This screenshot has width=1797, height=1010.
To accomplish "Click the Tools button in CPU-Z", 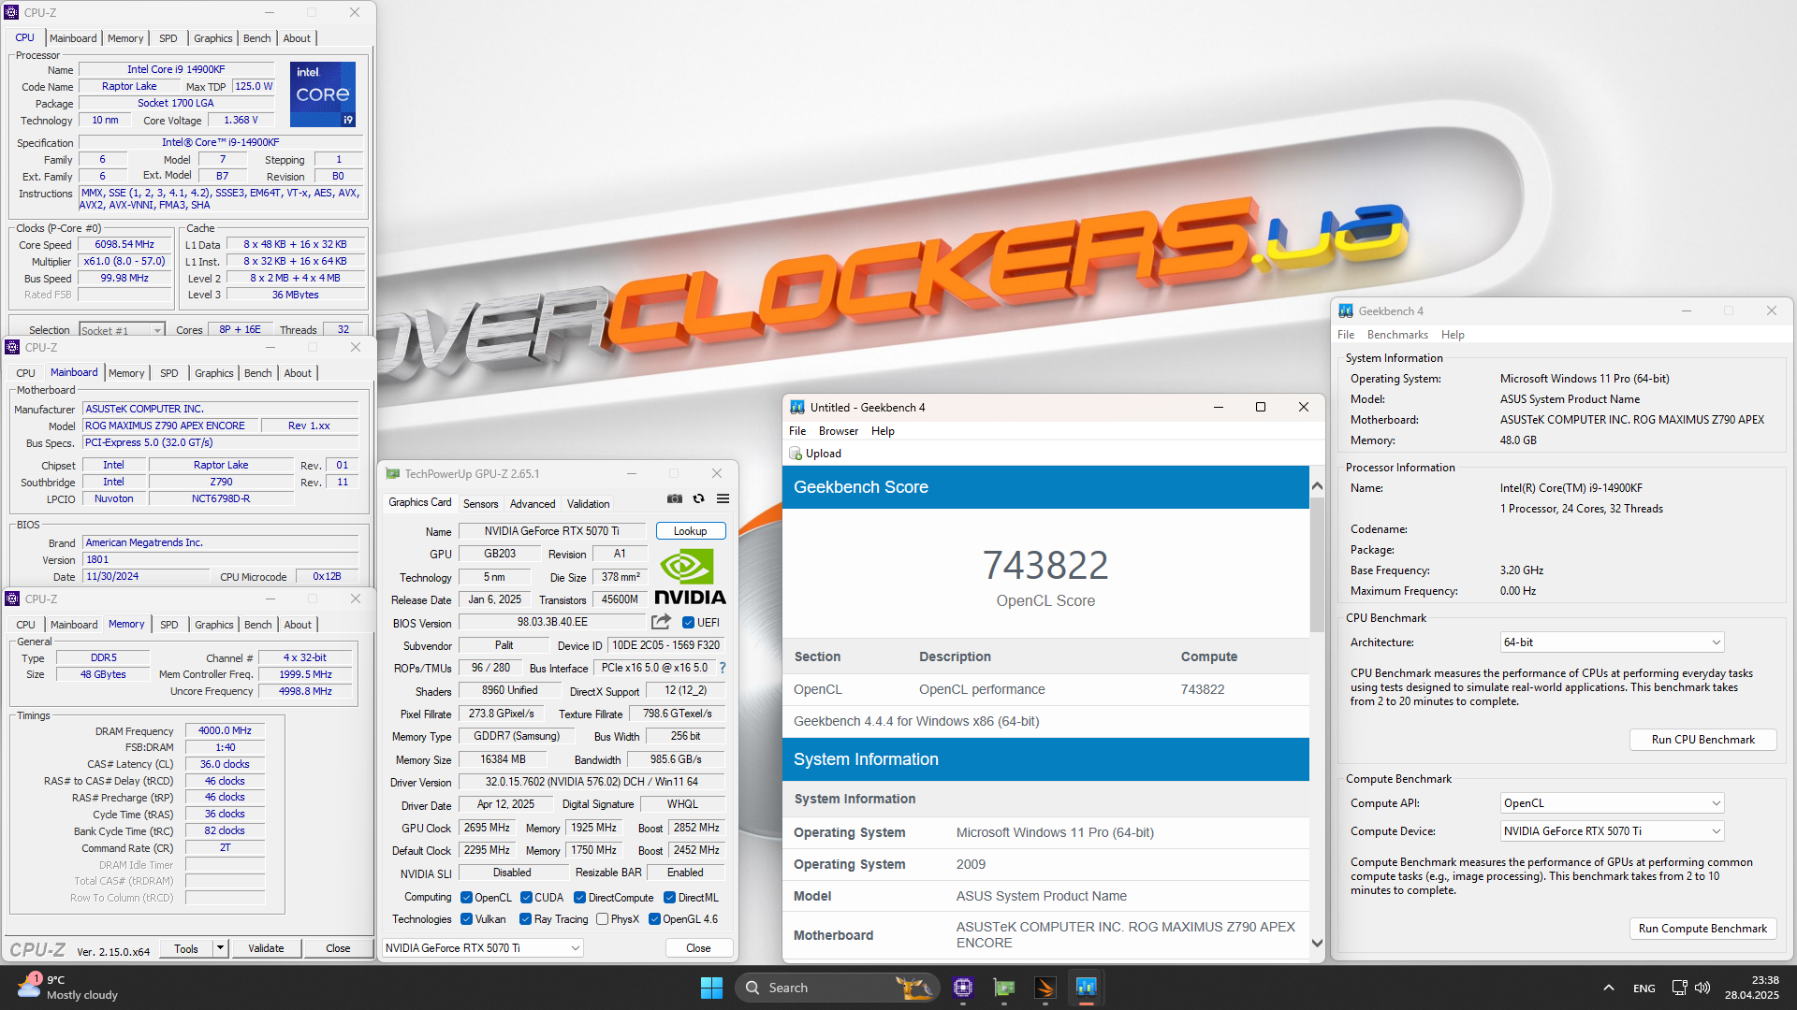I will 186,948.
